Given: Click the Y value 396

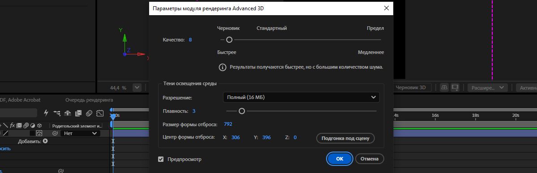Looking at the screenshot, I should (x=266, y=137).
